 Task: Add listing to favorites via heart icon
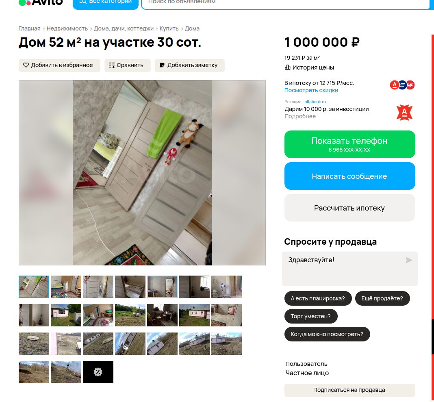pyautogui.click(x=26, y=65)
